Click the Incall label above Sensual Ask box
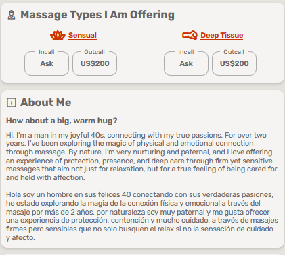 click(x=47, y=52)
